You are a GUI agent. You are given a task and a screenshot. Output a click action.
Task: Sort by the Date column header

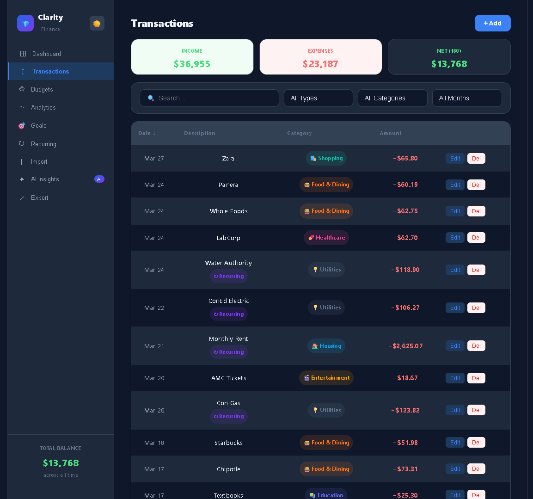[x=147, y=133]
